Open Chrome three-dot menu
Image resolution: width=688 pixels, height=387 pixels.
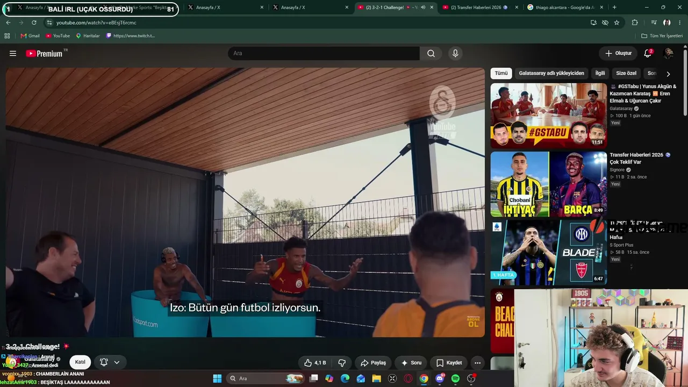coord(679,23)
